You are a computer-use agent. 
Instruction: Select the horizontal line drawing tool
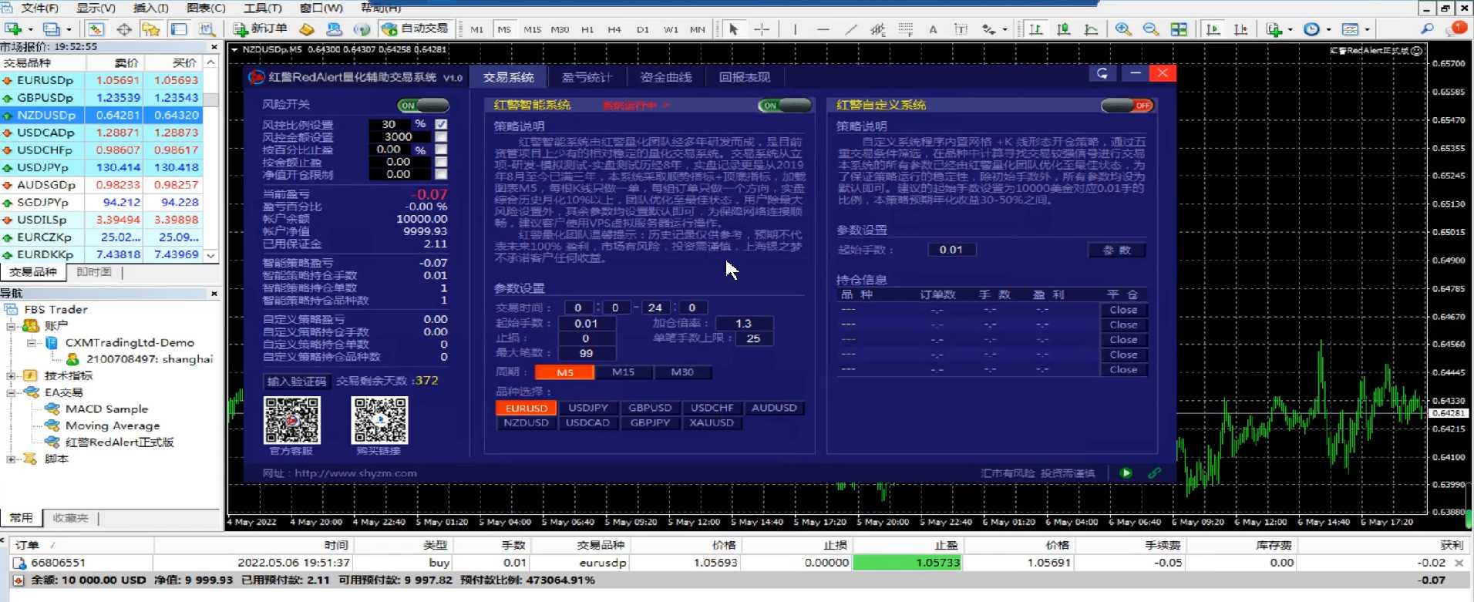[823, 29]
